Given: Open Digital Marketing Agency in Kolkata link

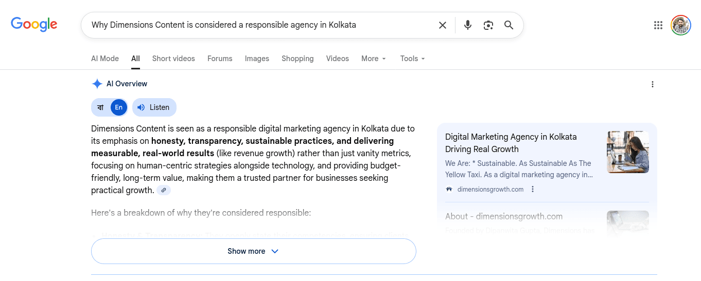Looking at the screenshot, I should pos(511,143).
